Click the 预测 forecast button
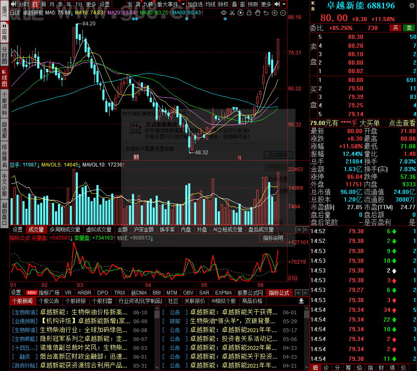This screenshot has height=371, width=417. pyautogui.click(x=252, y=4)
